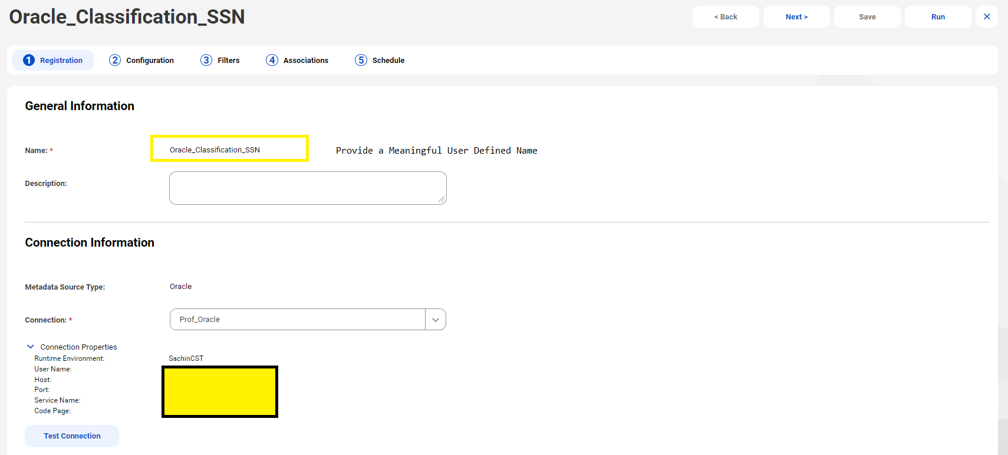1008x455 pixels.
Task: Open the Connection dropdown arrow
Action: point(436,320)
